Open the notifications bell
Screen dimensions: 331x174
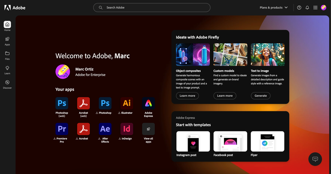(307, 7)
